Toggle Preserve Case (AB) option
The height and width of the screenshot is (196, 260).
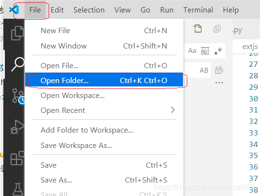point(204,71)
